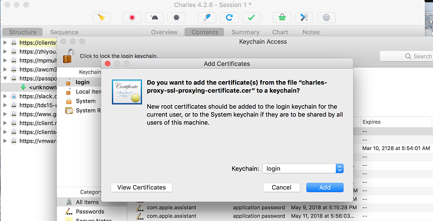The image size is (433, 221).
Task: Collapse the https://passpo host node
Action: [5, 78]
